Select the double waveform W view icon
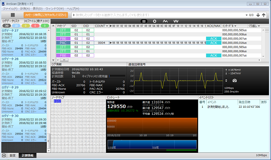The width and height of the screenshot is (271, 160). (176, 21)
